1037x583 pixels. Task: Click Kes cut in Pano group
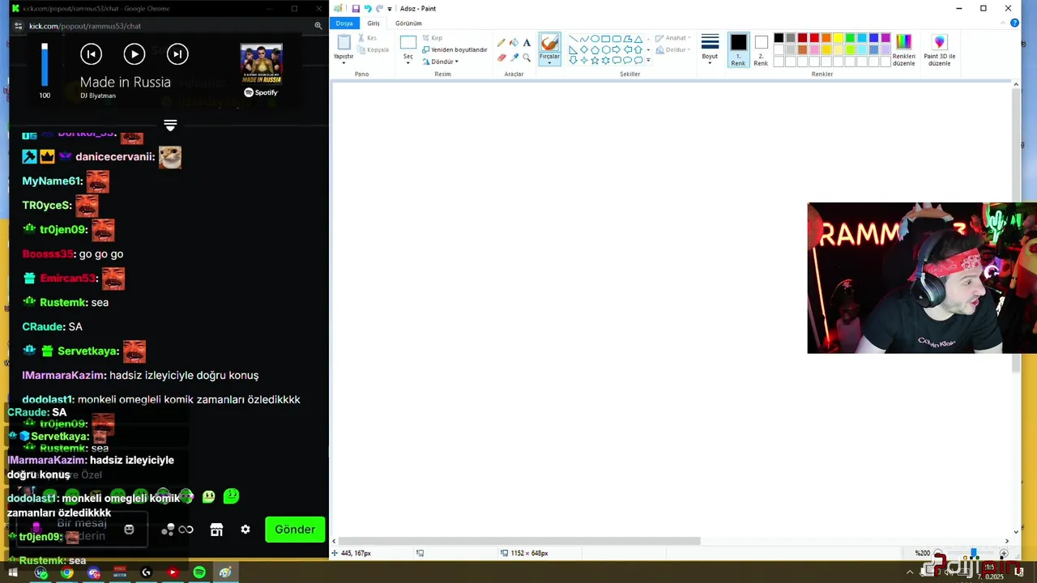368,38
